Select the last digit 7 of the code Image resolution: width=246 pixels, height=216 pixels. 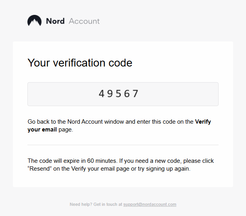coord(136,94)
